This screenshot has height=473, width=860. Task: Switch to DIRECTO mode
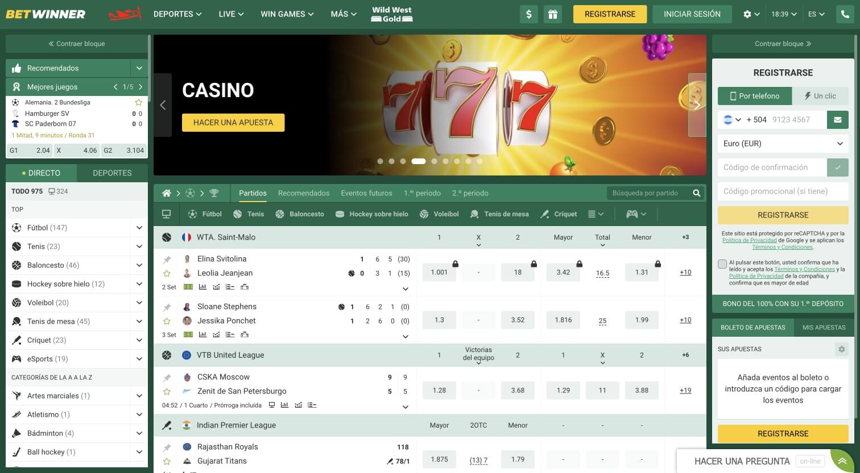point(41,173)
